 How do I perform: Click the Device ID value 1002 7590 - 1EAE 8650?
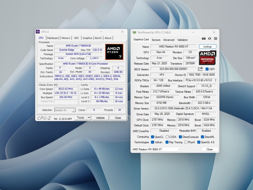click(201, 75)
